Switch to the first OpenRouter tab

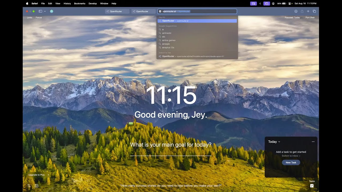117,11
